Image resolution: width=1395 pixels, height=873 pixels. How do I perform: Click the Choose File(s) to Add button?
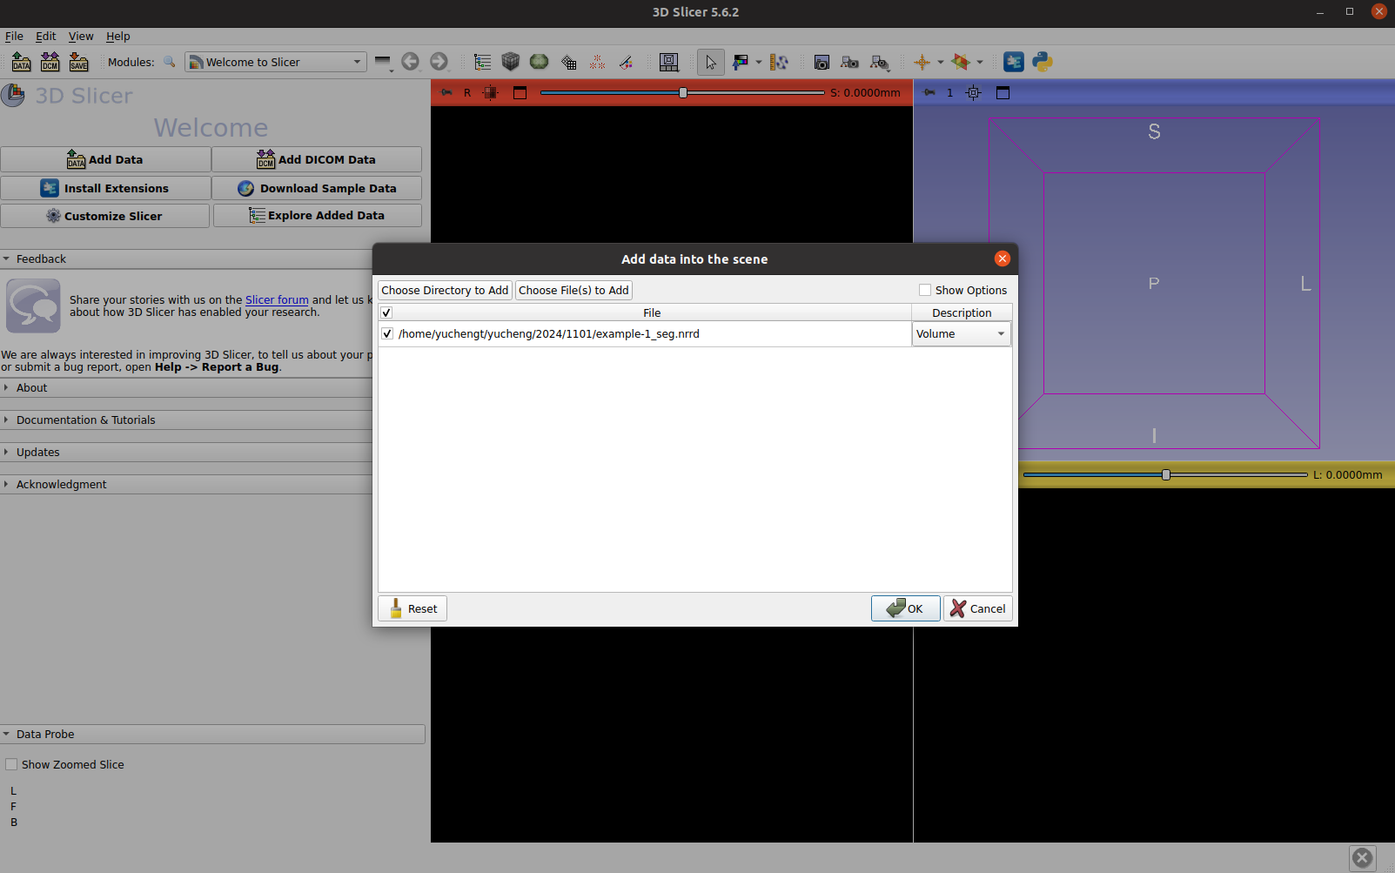[x=573, y=290]
